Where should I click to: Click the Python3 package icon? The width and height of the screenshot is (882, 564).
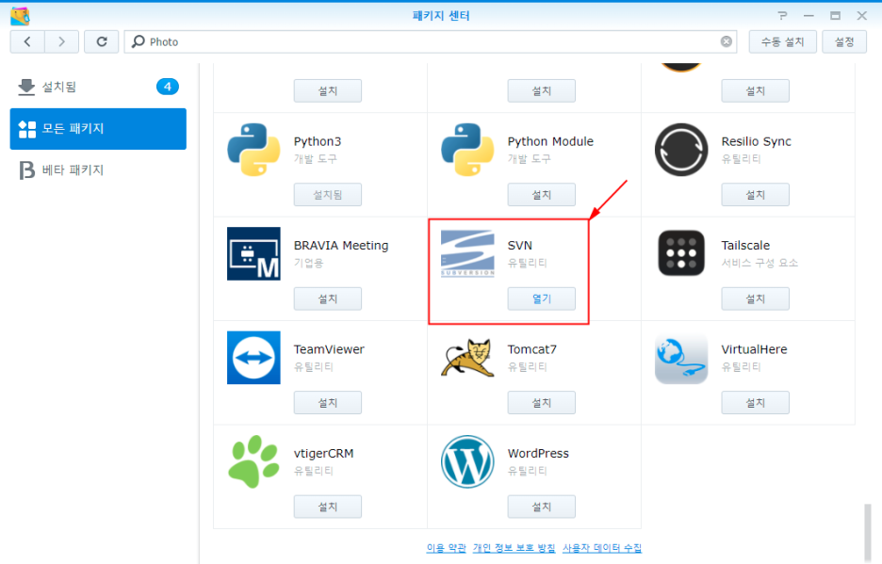253,150
